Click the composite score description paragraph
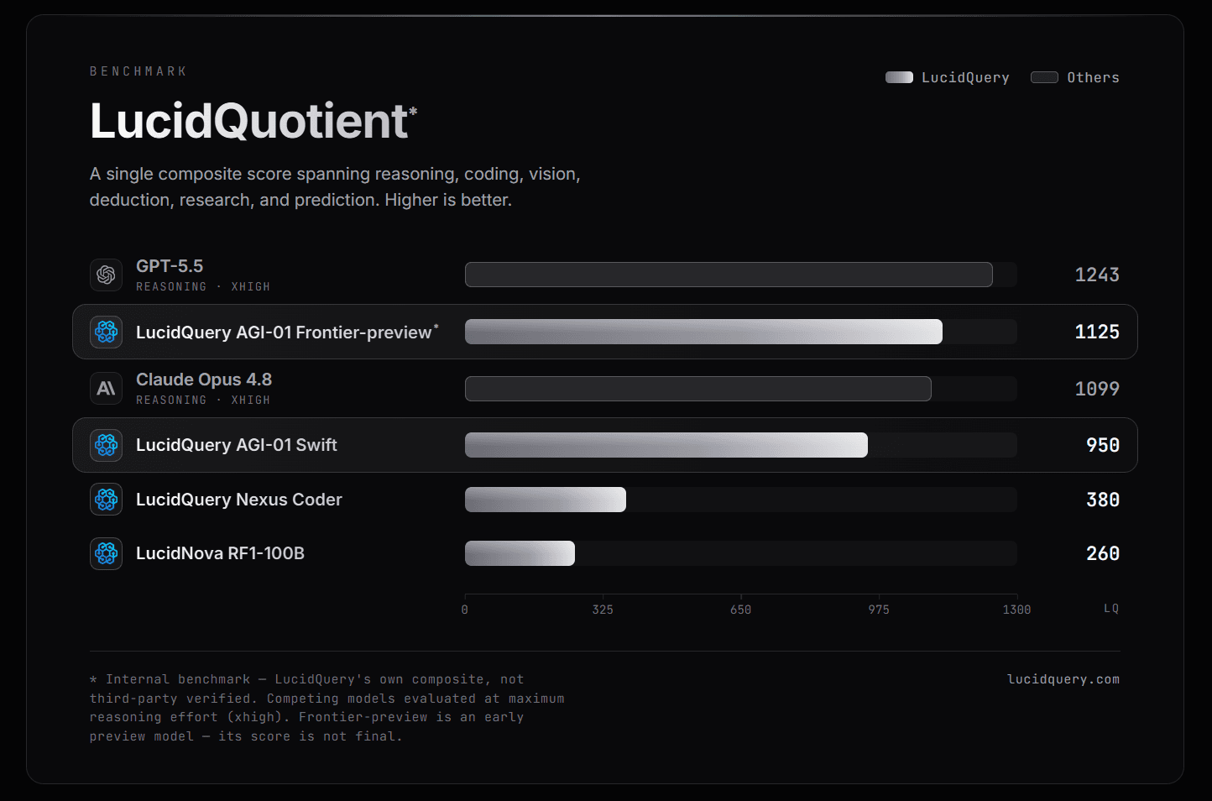The height and width of the screenshot is (801, 1212). [335, 187]
